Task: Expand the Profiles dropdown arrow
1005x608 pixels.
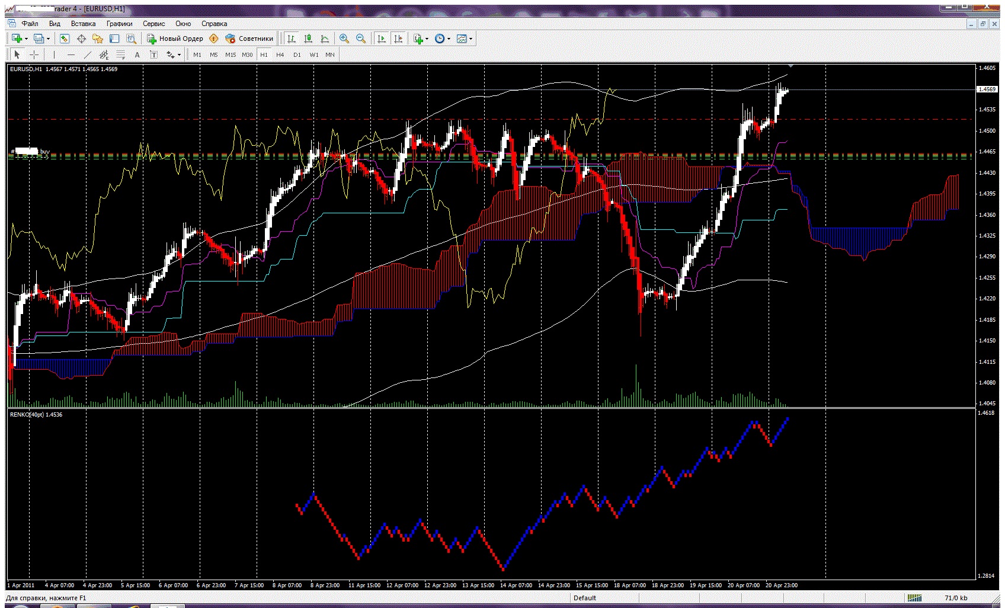Action: click(x=49, y=39)
